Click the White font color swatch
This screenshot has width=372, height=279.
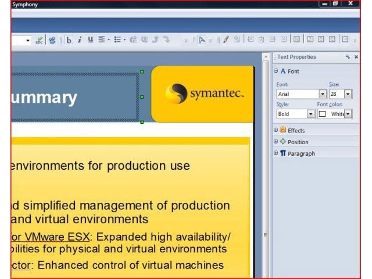point(322,114)
